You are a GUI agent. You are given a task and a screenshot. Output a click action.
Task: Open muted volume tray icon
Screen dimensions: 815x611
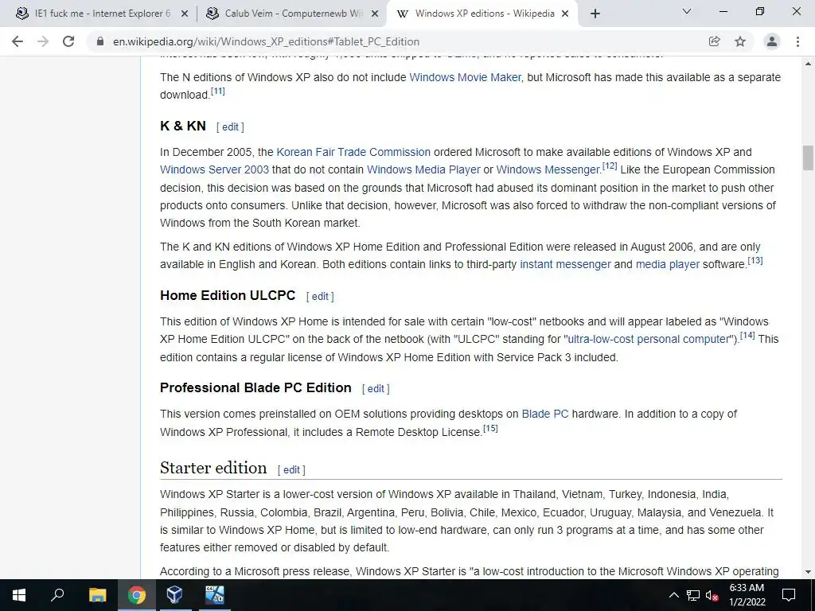(x=712, y=595)
